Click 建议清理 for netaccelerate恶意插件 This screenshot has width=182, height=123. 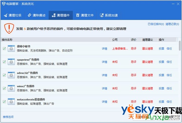click(147, 102)
